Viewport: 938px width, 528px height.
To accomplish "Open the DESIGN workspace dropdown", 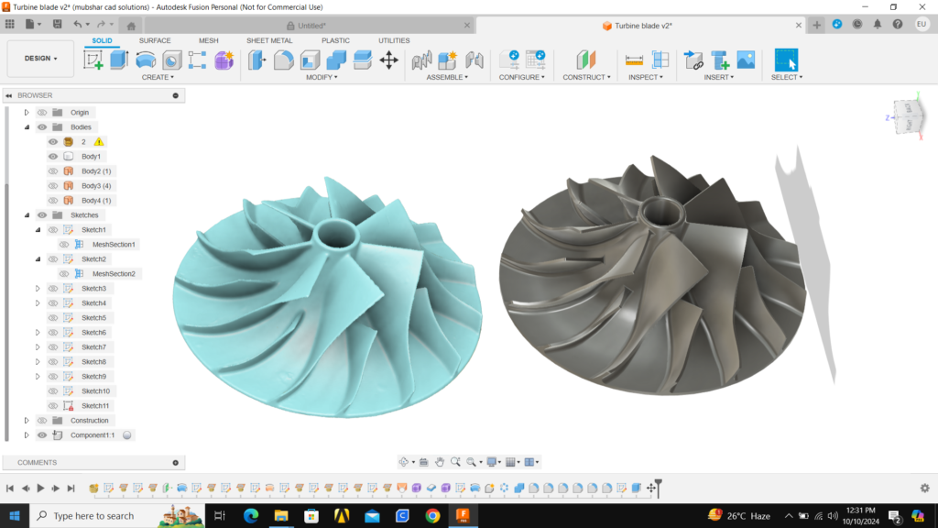I will (x=40, y=59).
